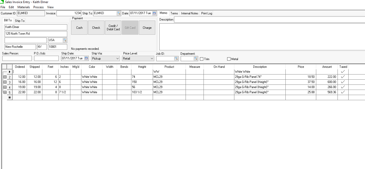Switch to the Ship To address tab
The height and width of the screenshot is (169, 365).
pyautogui.click(x=20, y=21)
